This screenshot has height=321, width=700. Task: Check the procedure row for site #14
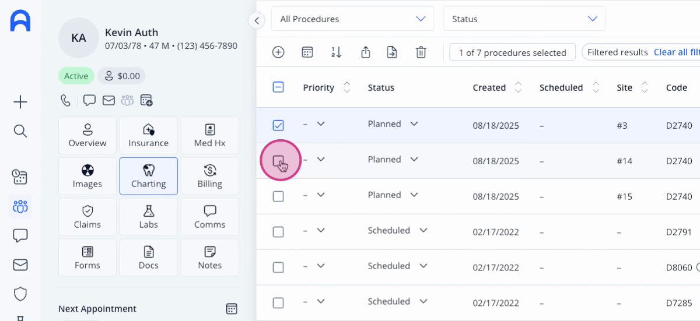[x=278, y=161]
